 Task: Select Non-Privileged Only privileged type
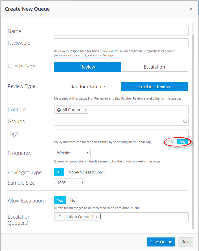pos(86,172)
